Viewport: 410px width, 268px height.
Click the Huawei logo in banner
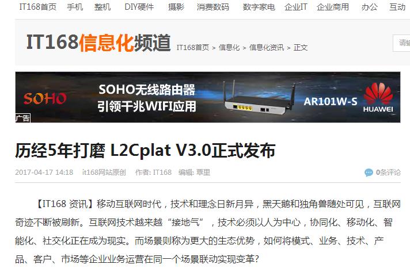tap(378, 97)
